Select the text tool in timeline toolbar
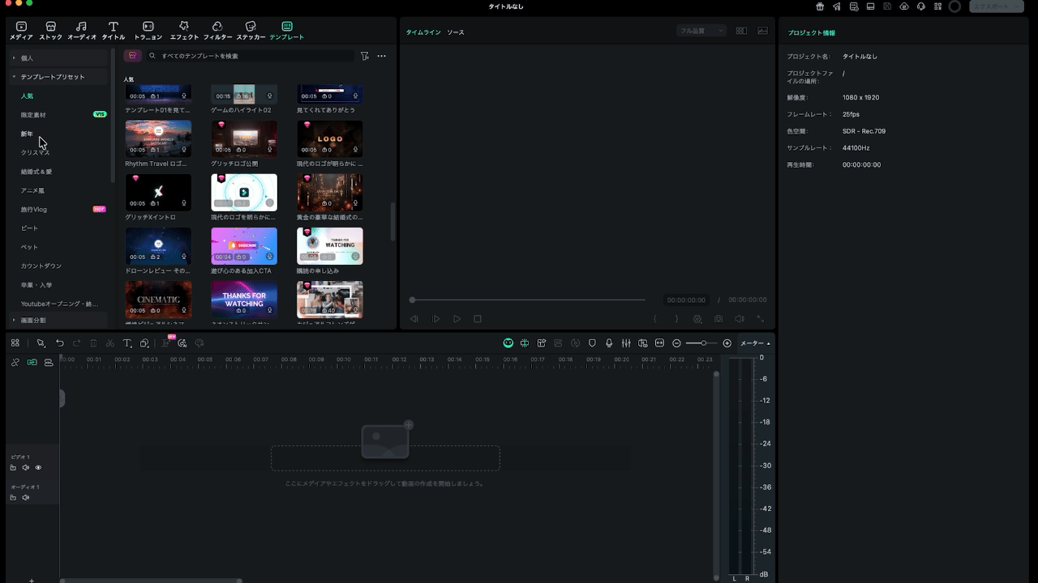1038x583 pixels. pyautogui.click(x=127, y=343)
